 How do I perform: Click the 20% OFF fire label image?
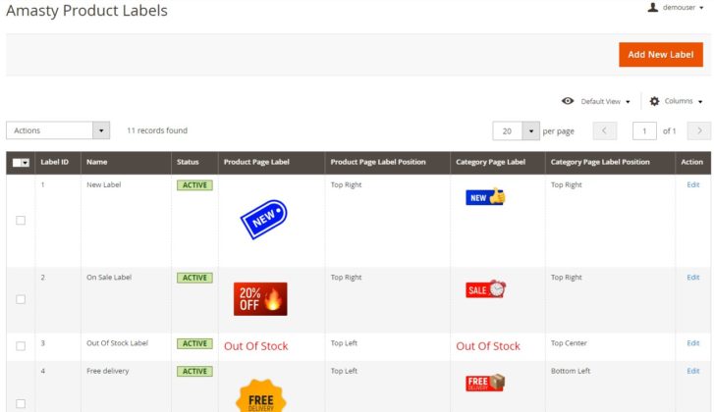[260, 298]
